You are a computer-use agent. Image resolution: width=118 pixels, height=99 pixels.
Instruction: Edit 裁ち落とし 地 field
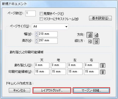[x=58, y=65]
